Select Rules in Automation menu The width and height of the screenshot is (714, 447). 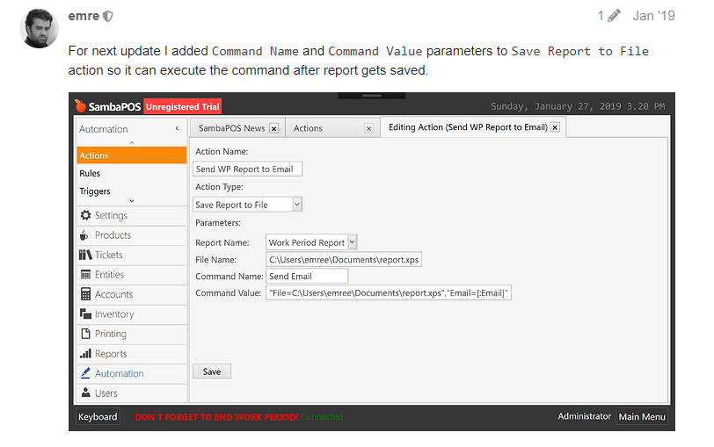(x=90, y=174)
